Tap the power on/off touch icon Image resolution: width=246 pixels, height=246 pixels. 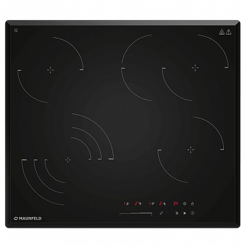click(x=192, y=213)
